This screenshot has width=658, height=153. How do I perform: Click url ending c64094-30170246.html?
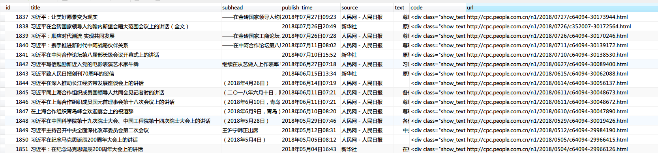[x=547, y=36]
